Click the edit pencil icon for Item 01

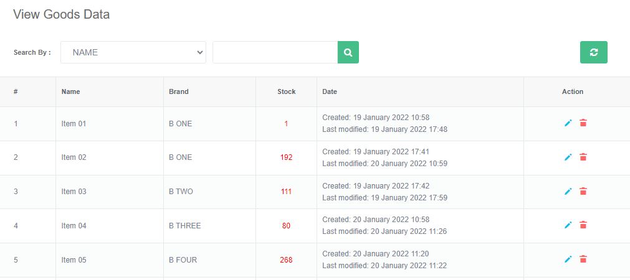pyautogui.click(x=568, y=123)
